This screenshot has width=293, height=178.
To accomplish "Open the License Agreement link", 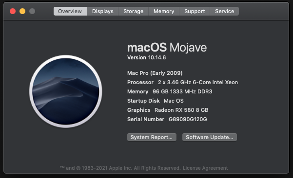I will [205, 168].
